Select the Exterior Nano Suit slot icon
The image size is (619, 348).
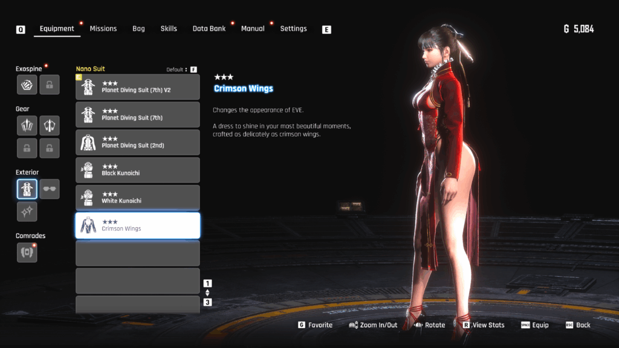click(27, 189)
